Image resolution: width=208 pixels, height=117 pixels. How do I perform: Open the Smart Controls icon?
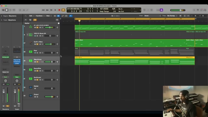click(x=20, y=10)
